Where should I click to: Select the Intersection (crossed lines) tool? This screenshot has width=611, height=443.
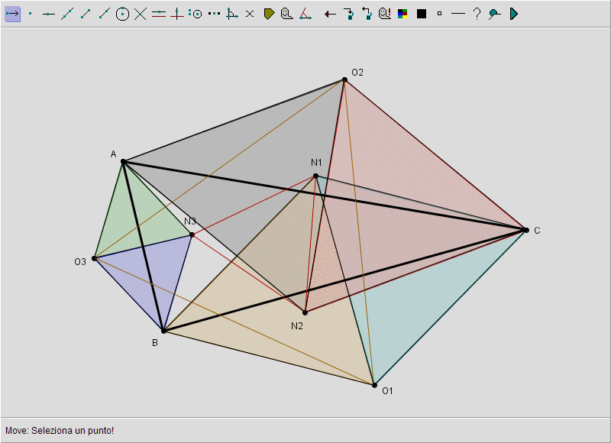tap(141, 14)
